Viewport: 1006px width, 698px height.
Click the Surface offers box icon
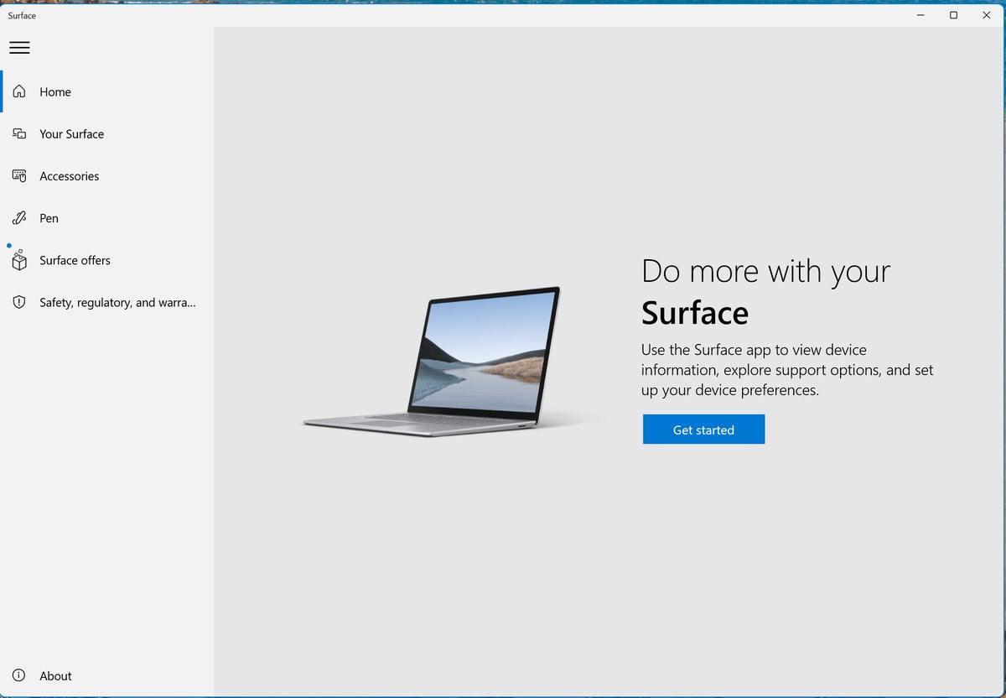(19, 260)
